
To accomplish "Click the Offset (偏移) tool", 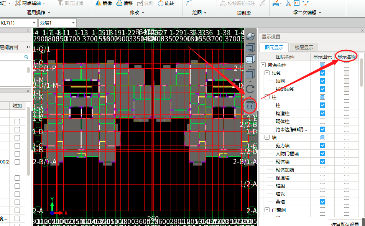I will pos(124,3).
